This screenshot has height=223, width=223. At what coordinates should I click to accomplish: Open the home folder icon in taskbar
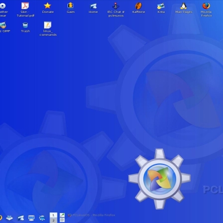click(21, 217)
